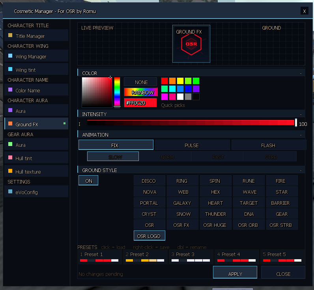Pick the purple quick pick swatch
This screenshot has height=290, width=314.
coord(196,89)
